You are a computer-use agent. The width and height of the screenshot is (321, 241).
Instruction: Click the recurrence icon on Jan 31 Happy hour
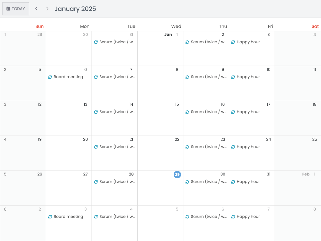(233, 181)
